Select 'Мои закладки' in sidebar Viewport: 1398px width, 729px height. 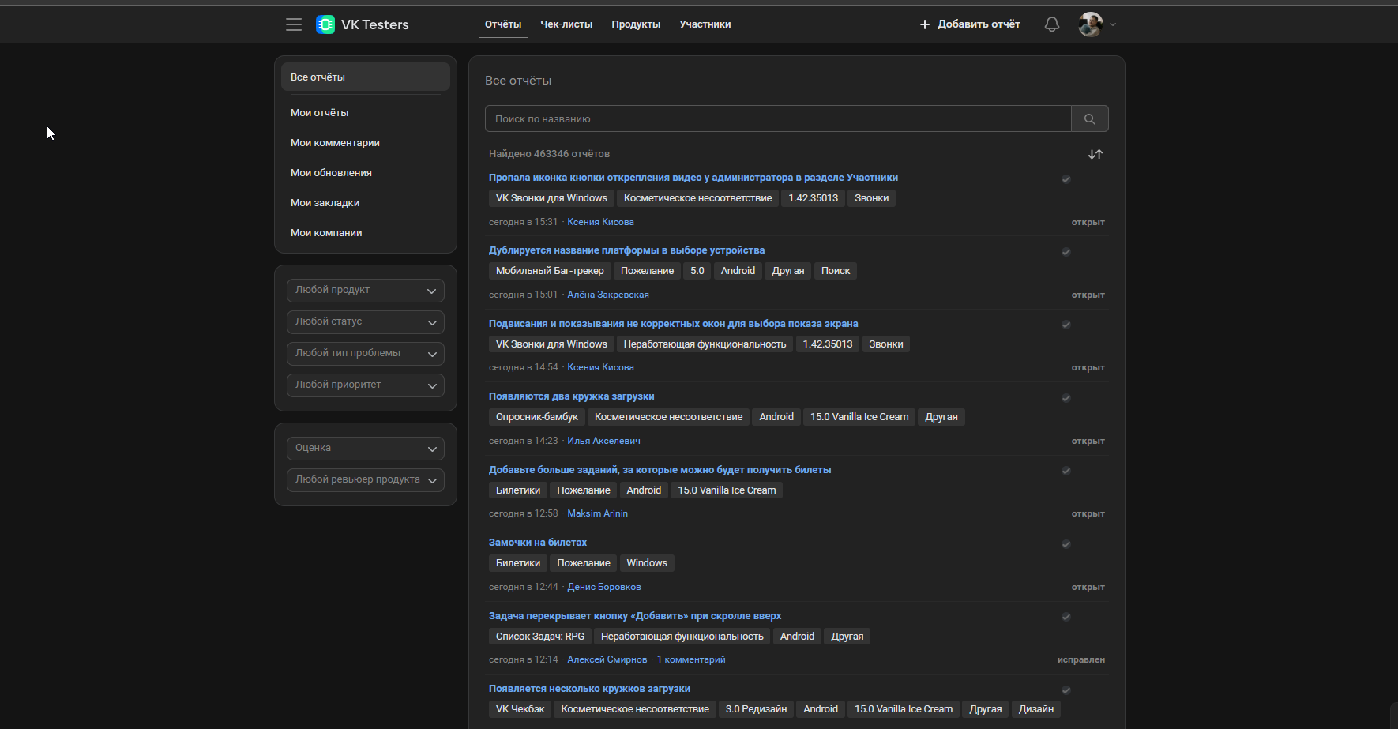[x=366, y=203]
